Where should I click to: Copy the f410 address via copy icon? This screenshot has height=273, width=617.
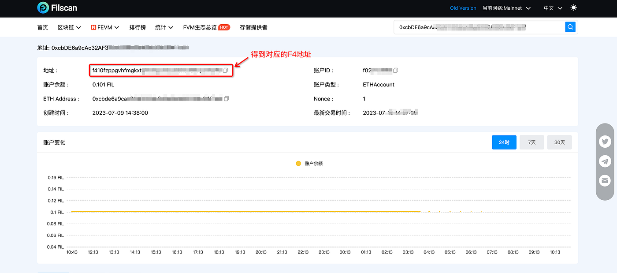coord(225,71)
